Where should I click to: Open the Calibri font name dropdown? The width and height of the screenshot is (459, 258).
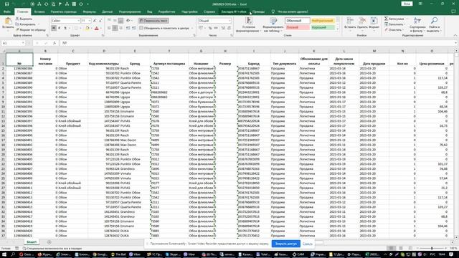pos(78,21)
